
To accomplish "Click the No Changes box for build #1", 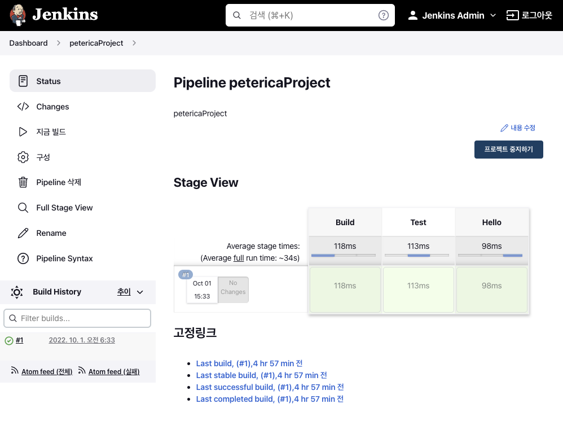I will 233,289.
